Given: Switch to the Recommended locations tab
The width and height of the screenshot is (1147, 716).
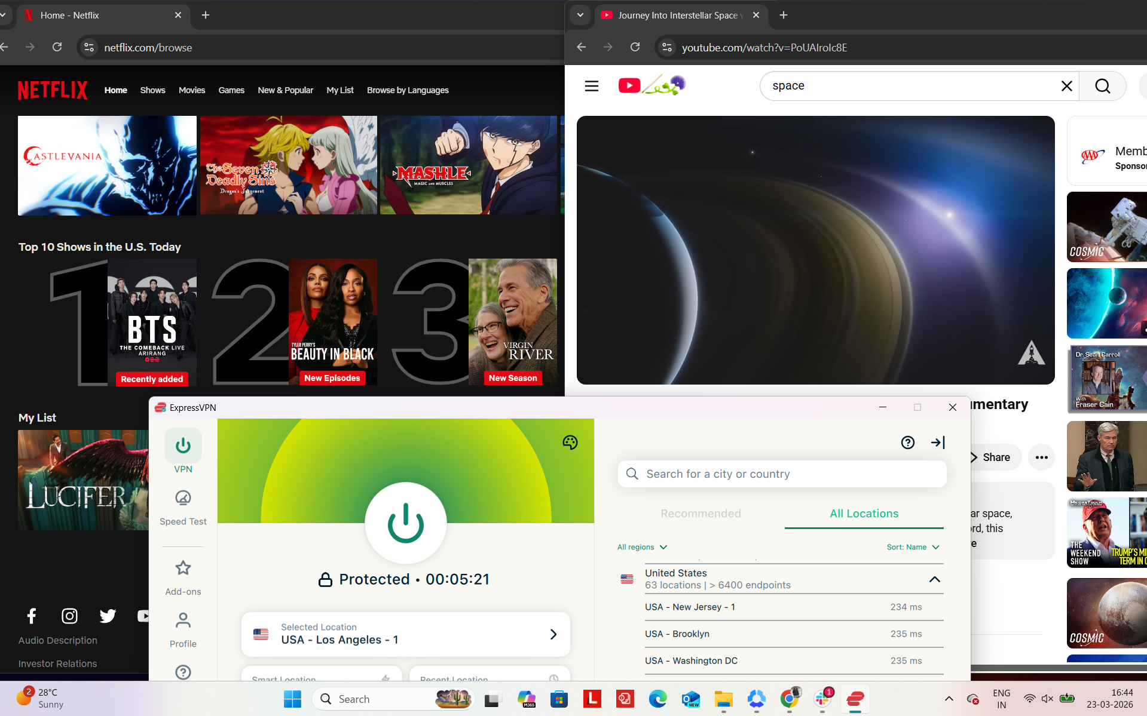Looking at the screenshot, I should coord(701,513).
